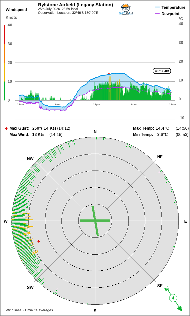The image size is (190, 316).
Task: Click the green wind arrow labeled 4
Action: tap(173, 298)
